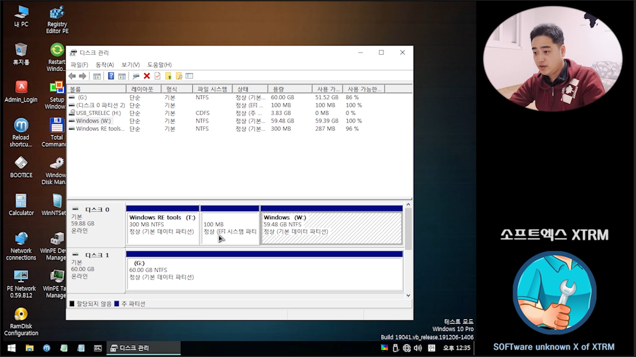The height and width of the screenshot is (357, 636).
Task: Select the 휴지통 recycle bin icon
Action: tap(21, 54)
